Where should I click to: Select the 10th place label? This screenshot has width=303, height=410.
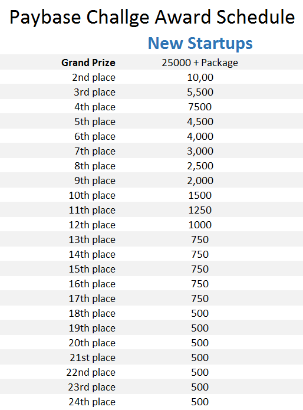92,195
